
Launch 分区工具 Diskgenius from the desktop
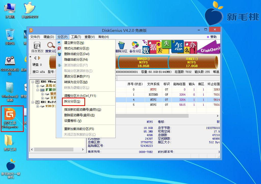click(x=10, y=118)
